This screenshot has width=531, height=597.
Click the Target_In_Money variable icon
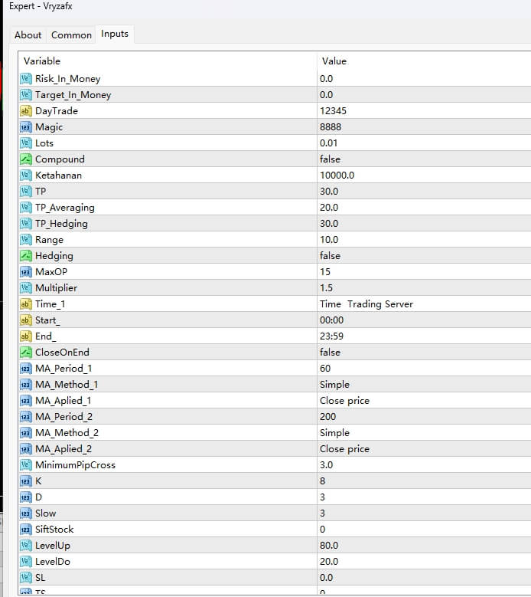25,95
